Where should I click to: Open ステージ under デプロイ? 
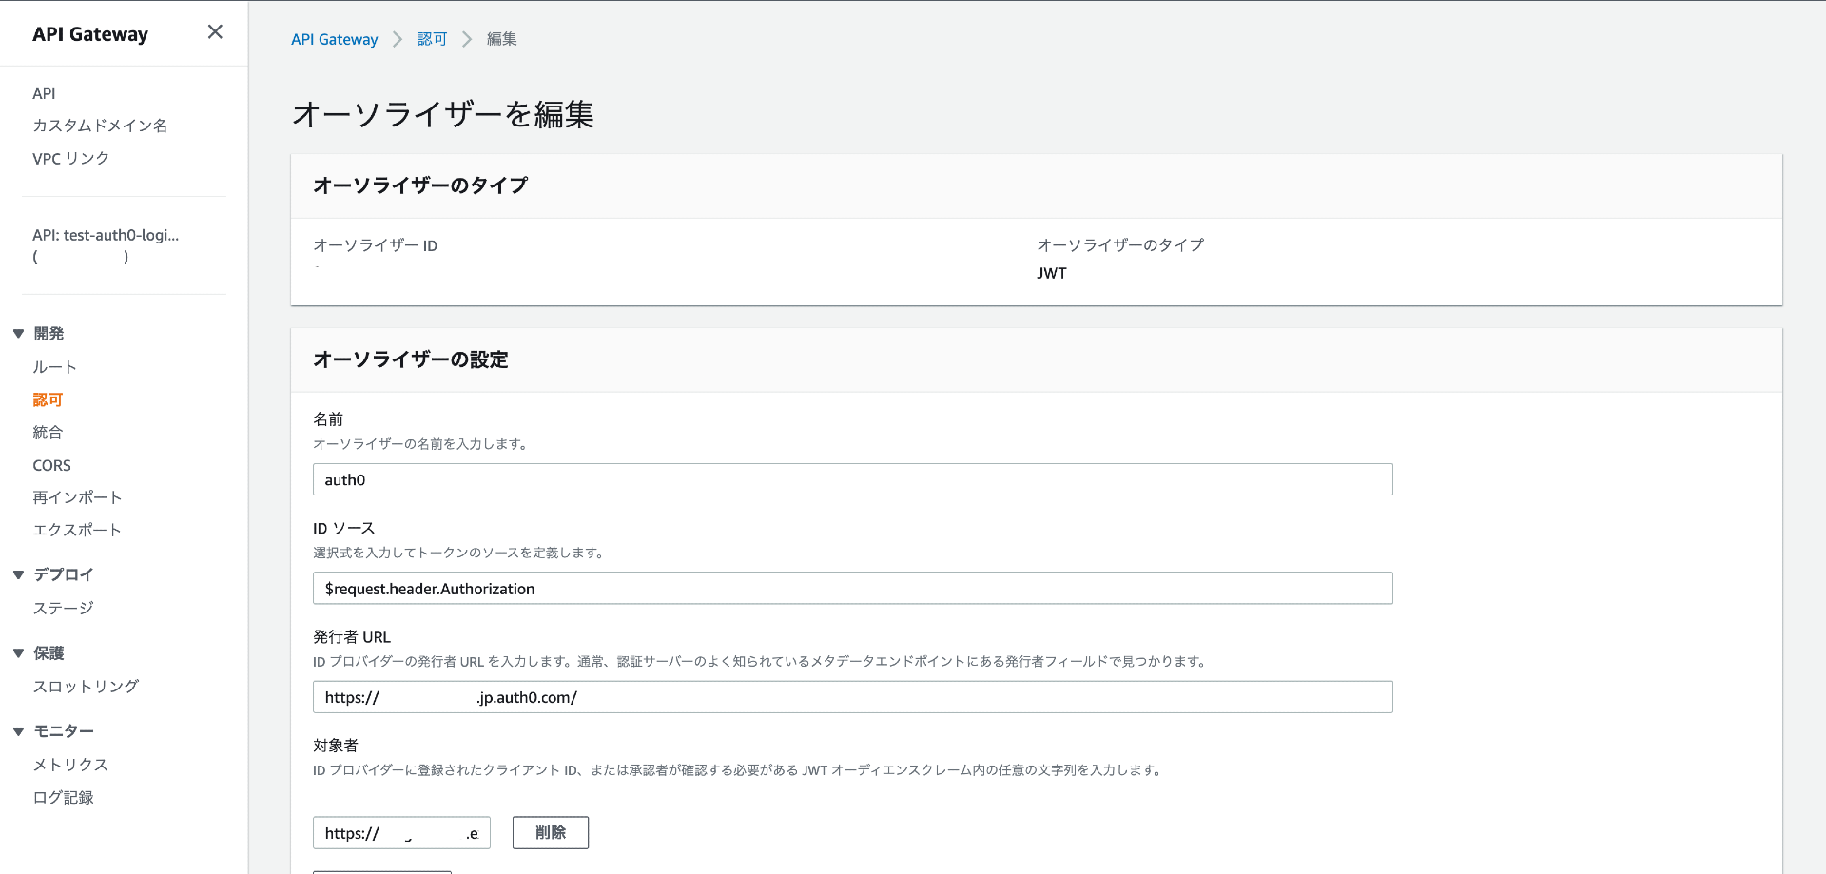point(63,608)
